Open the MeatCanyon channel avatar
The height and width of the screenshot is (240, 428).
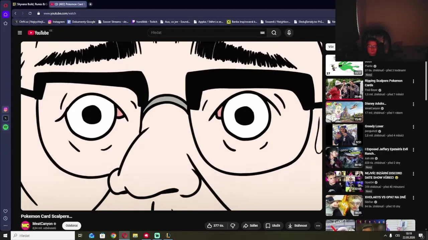25,226
